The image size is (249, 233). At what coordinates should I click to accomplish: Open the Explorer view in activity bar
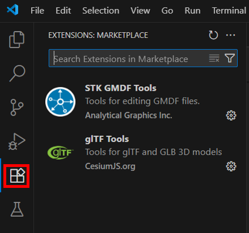pos(16,39)
